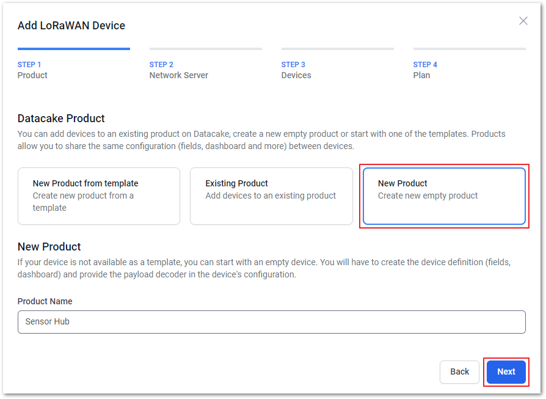
Task: Go to Step 1 Product tab
Action: [x=32, y=70]
